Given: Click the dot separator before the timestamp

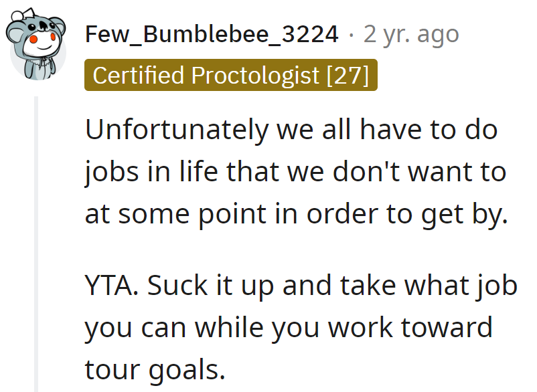Looking at the screenshot, I should (x=352, y=33).
